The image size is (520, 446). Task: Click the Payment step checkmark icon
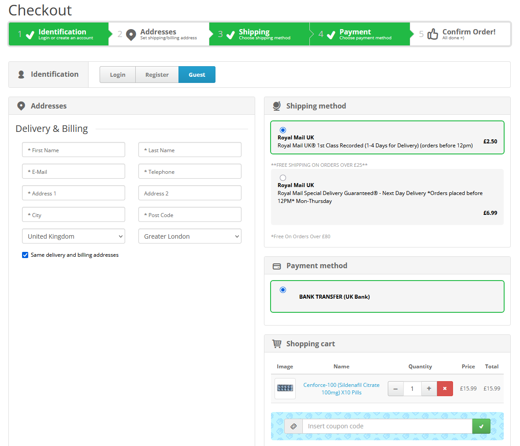(x=331, y=34)
